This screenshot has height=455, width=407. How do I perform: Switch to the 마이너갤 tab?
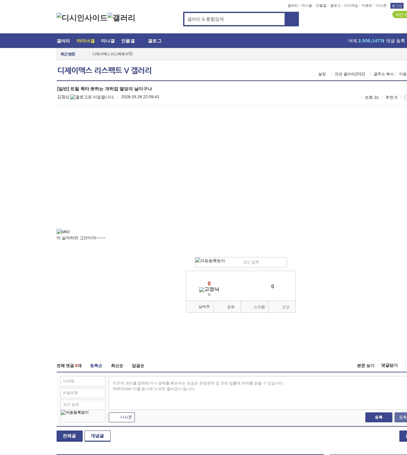point(86,41)
